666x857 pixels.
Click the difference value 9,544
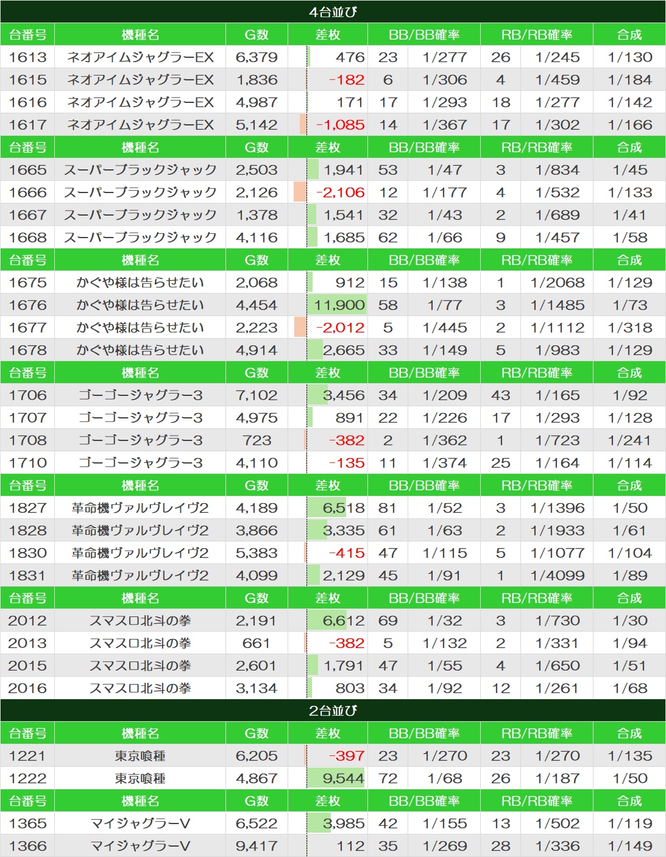[x=344, y=778]
